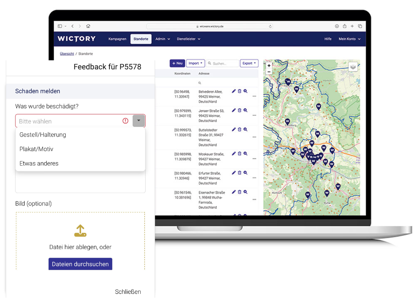Zoom out on the map with minus
416x303 pixels.
pyautogui.click(x=269, y=72)
